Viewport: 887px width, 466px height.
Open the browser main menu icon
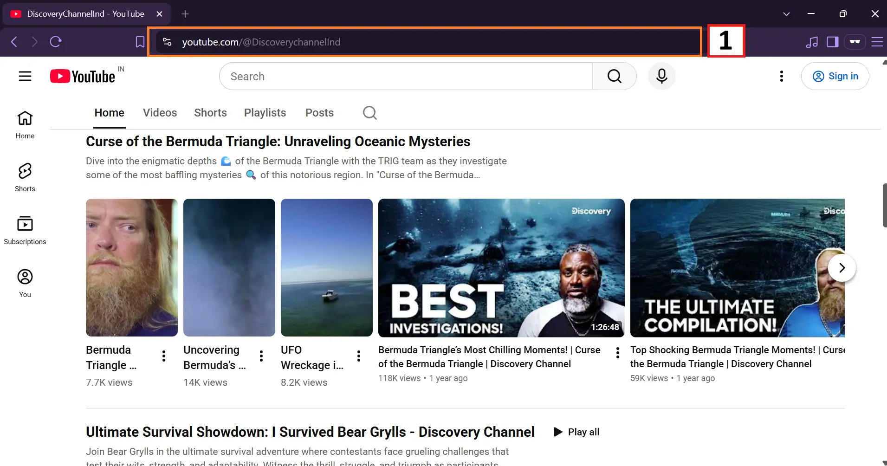877,42
